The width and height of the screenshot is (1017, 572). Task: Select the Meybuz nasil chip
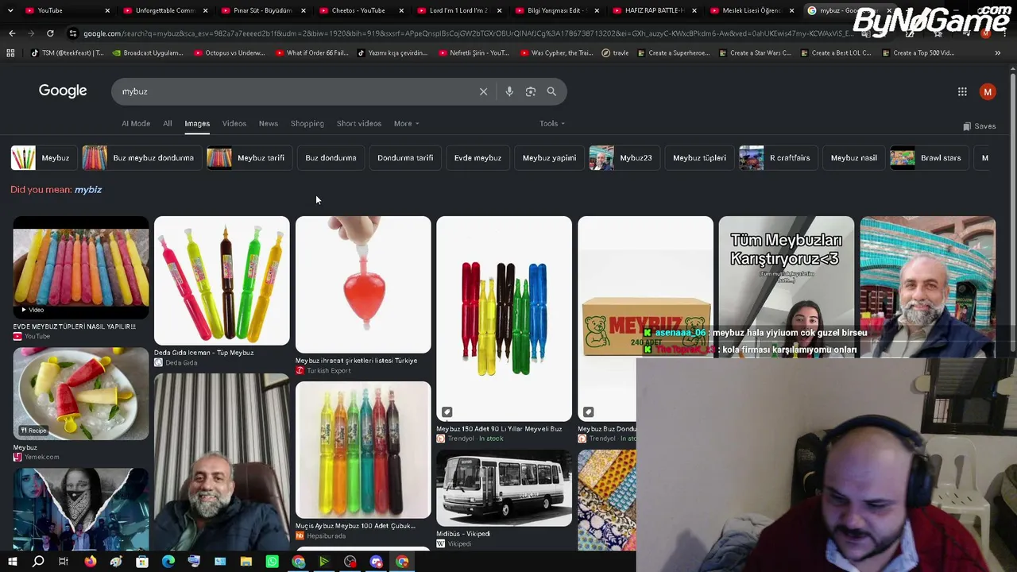pos(853,158)
